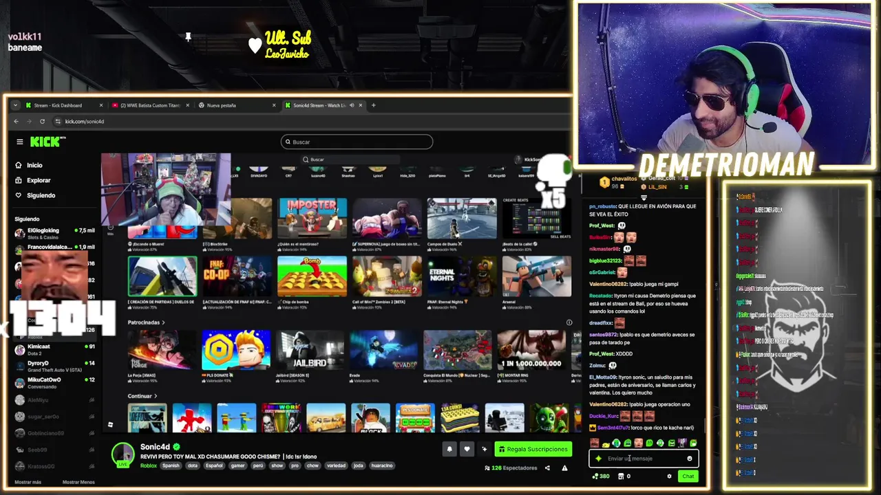
Task: Expand followed list with Mostrar más
Action: [28, 482]
